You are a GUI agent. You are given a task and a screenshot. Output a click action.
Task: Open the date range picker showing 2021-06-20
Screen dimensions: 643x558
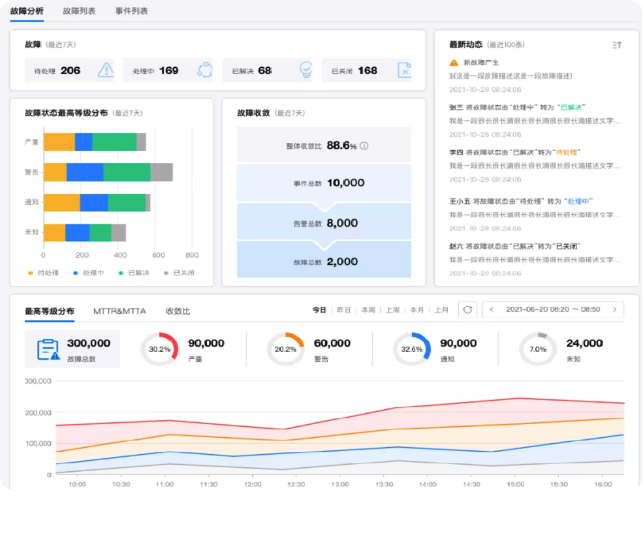click(552, 311)
